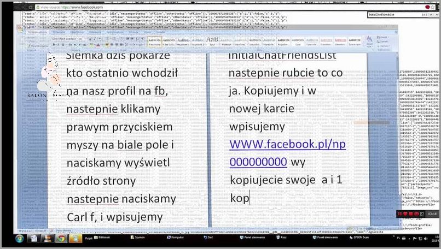Screen dimensions: 441x249
Task: Open the Zaznacz selection dropdown
Action: click(x=383, y=46)
